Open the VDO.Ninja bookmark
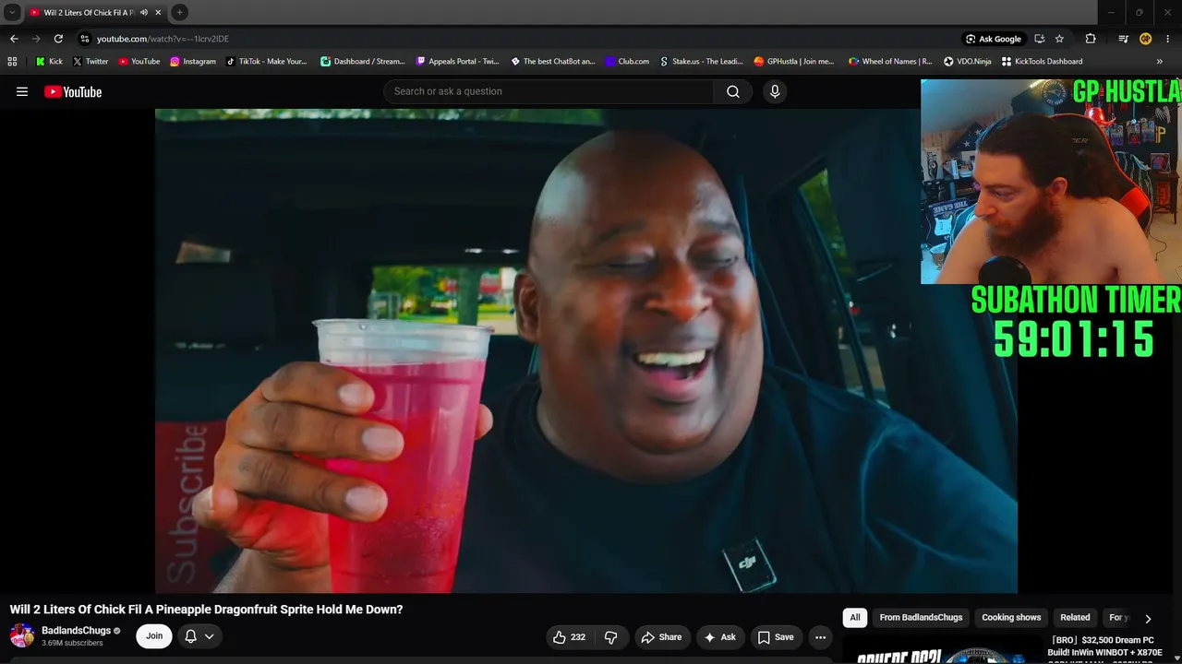The height and width of the screenshot is (664, 1182). point(966,62)
